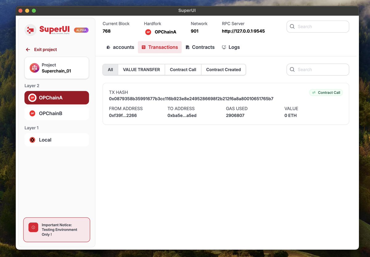Click network ID 901
Viewport: 370px width, 257px height.
(x=195, y=31)
